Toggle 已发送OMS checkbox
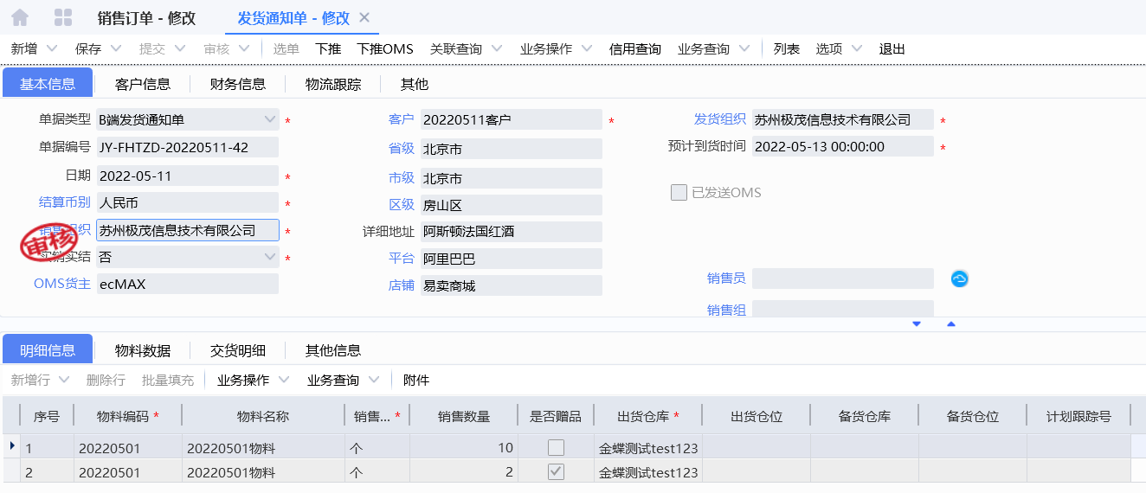Screen dimensions: 1146x493 point(679,192)
